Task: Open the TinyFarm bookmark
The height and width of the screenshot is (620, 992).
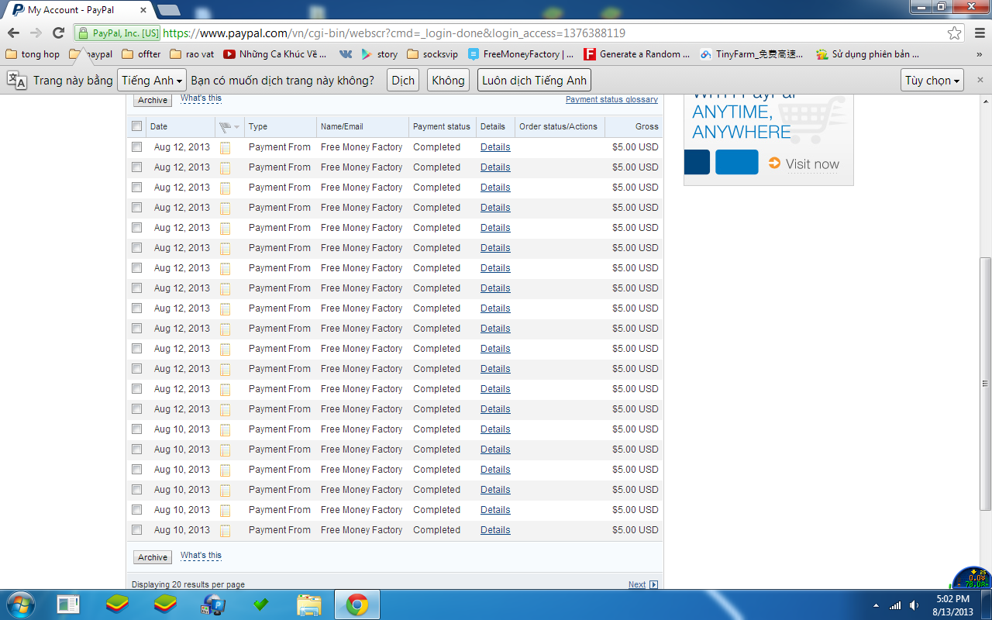Action: (x=752, y=54)
